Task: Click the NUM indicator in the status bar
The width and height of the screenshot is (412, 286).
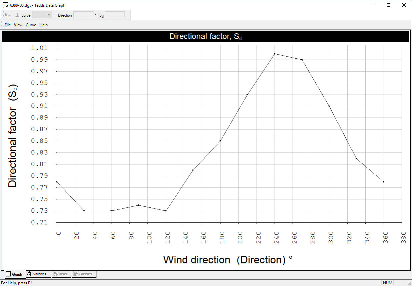Action: coord(388,282)
